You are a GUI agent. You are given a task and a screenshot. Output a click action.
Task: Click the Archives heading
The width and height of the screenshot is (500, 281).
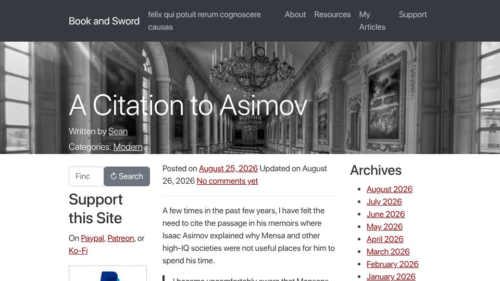pyautogui.click(x=376, y=170)
